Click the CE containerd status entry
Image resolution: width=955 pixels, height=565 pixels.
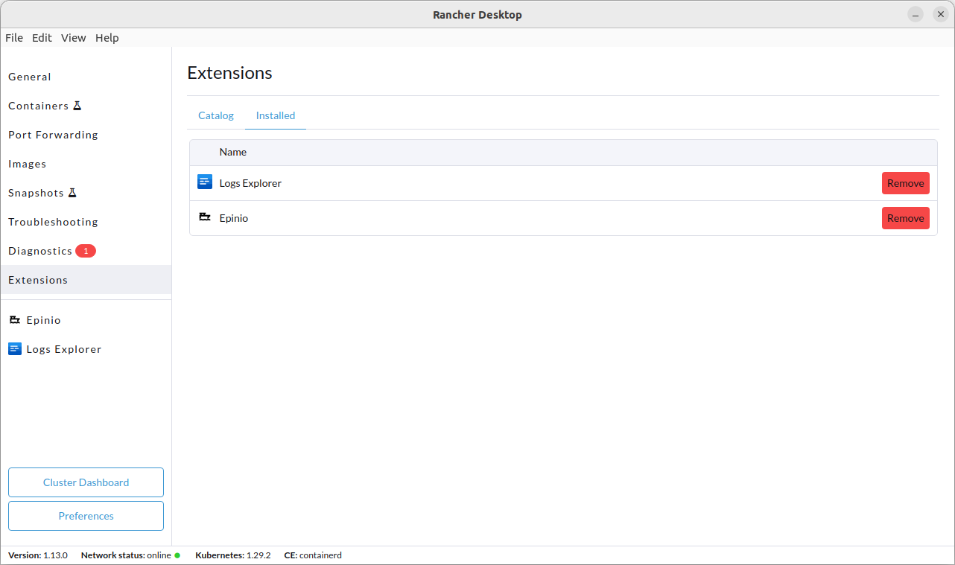(313, 555)
